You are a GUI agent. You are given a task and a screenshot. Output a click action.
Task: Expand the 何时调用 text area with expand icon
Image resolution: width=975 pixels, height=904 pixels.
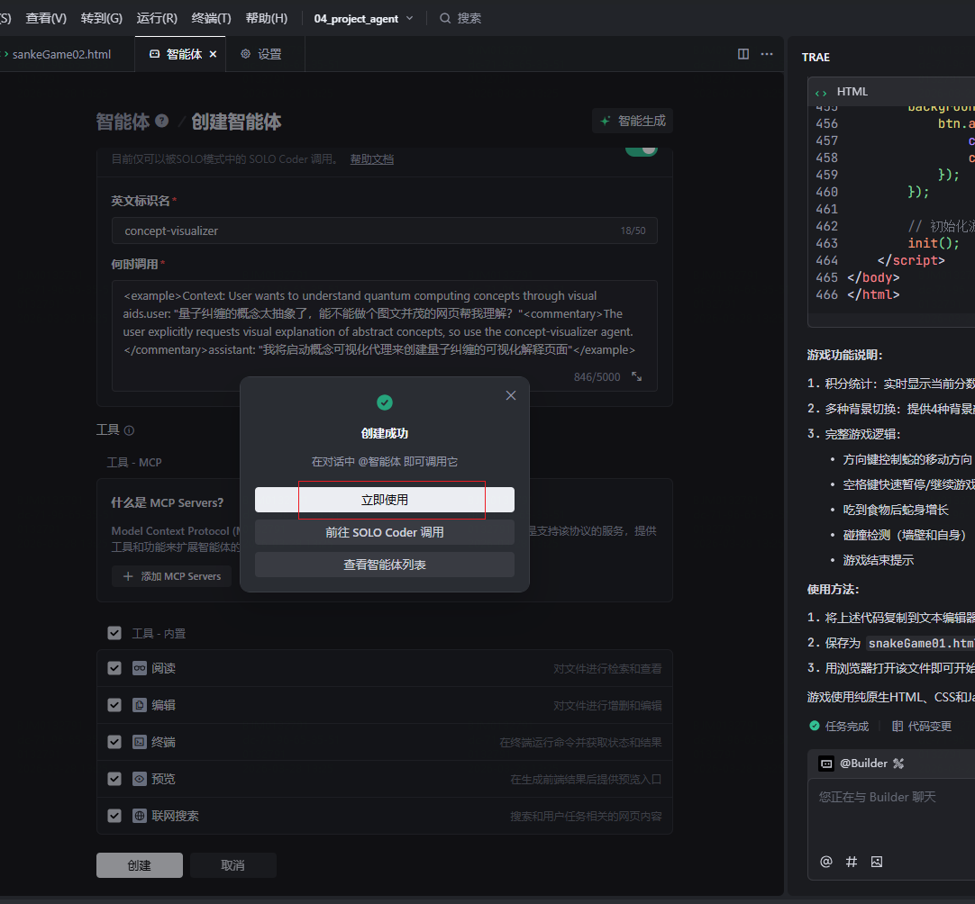[637, 376]
